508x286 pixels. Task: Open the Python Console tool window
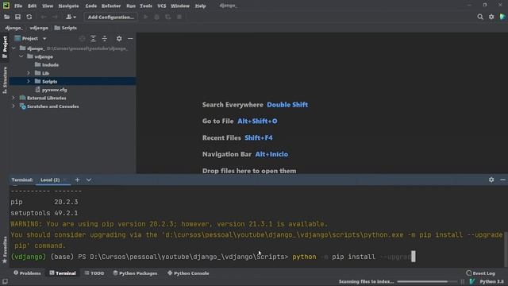[x=188, y=273]
